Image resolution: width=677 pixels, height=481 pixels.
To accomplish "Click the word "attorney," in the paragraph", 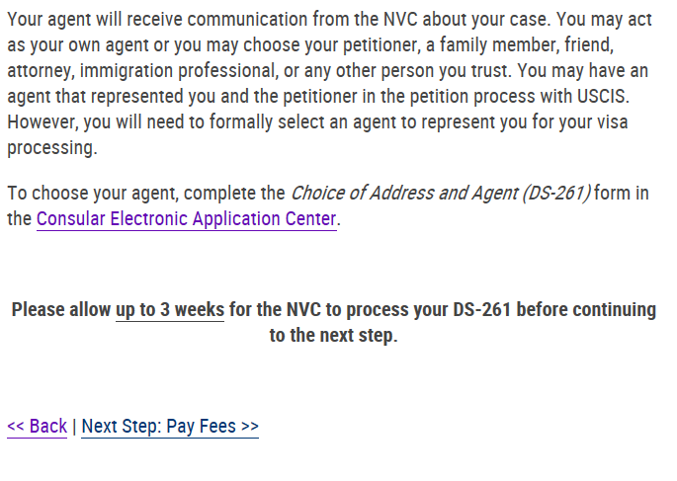I will 41,71.
